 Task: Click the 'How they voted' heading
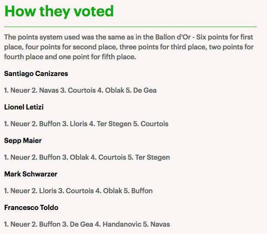(59, 11)
